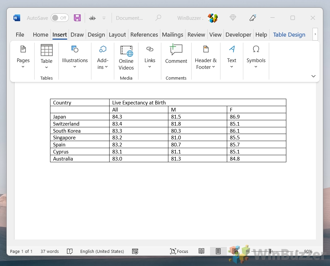Image resolution: width=330 pixels, height=266 pixels.
Task: Click the strikethrough icon in title bar
Action: click(x=92, y=18)
